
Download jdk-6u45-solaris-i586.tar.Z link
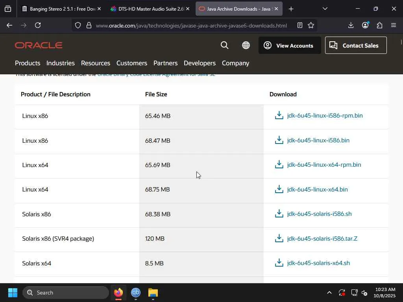pos(322,239)
